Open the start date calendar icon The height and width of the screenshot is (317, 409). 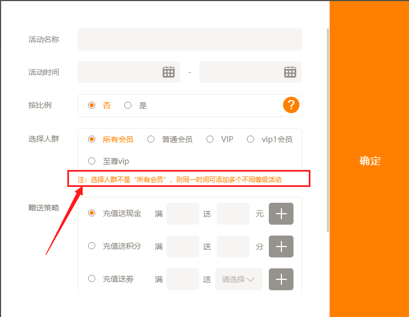[168, 72]
